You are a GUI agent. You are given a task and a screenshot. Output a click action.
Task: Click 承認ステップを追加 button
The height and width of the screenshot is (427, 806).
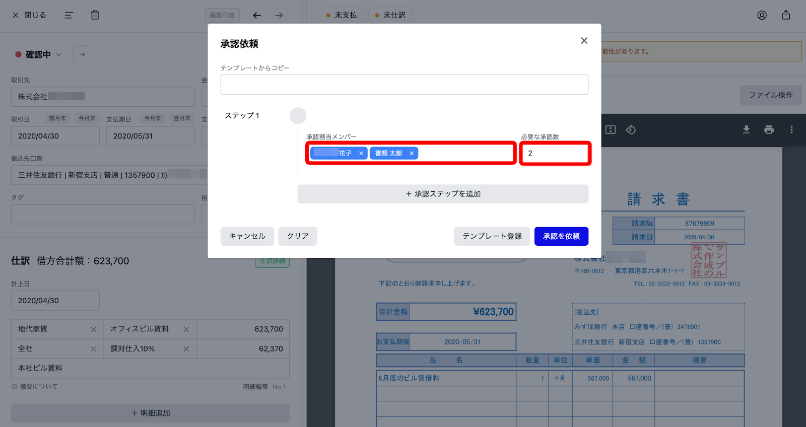443,194
